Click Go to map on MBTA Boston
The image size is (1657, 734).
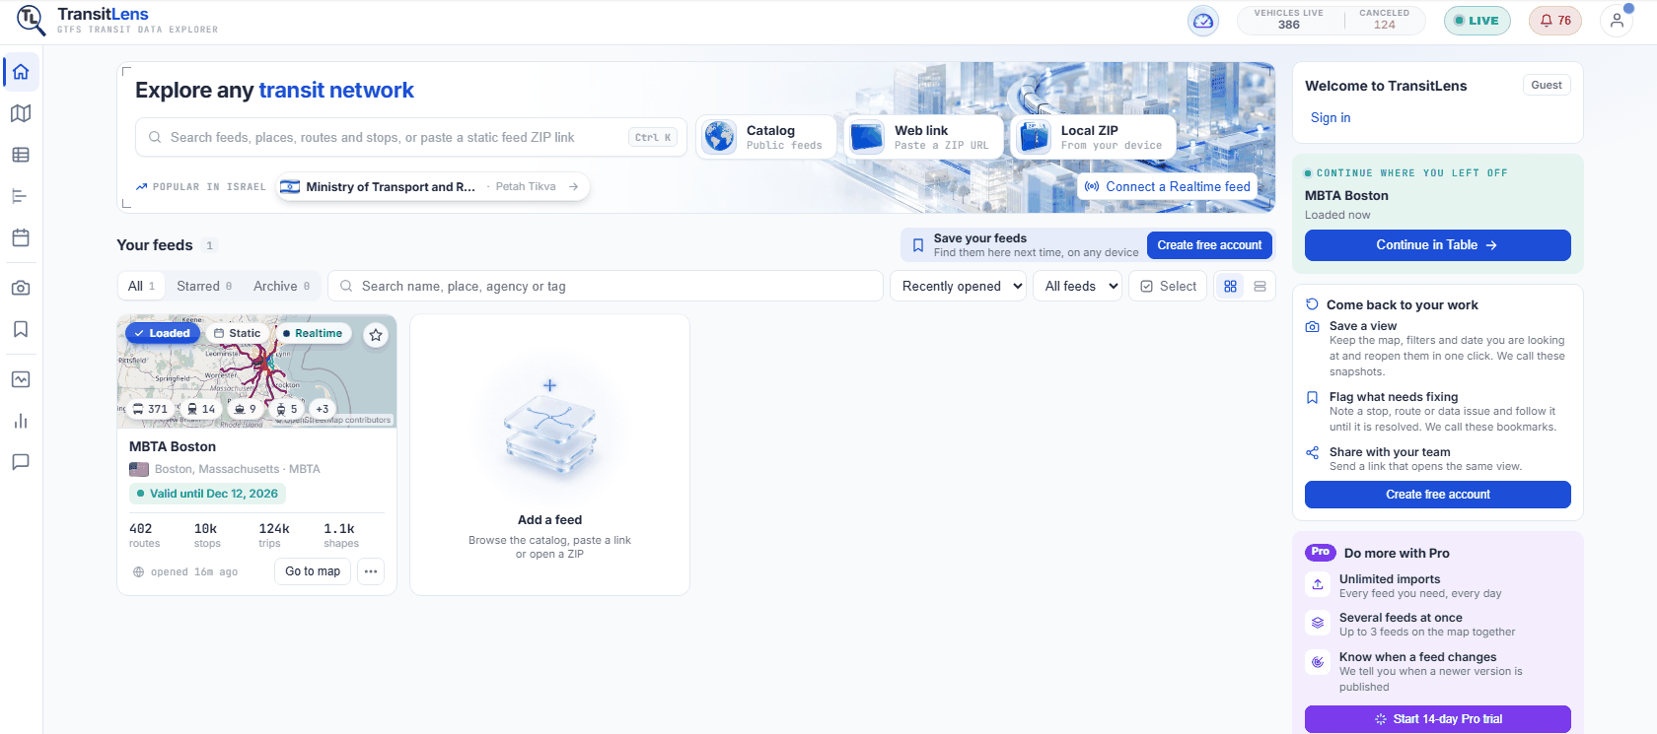point(313,571)
